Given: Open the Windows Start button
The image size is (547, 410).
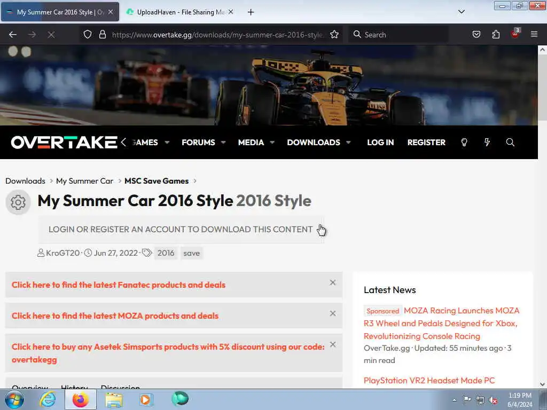Looking at the screenshot, I should pyautogui.click(x=14, y=400).
